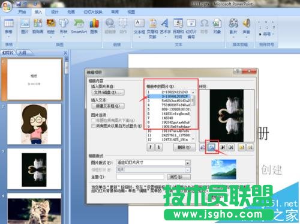Click the 删除 button in album dialog

[x=184, y=147]
